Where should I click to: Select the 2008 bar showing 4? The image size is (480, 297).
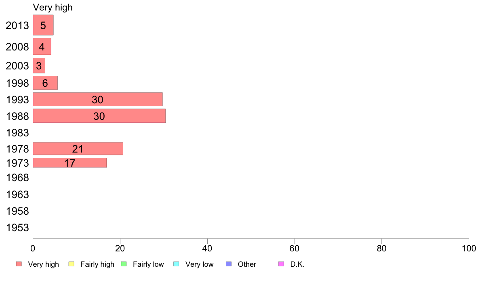pyautogui.click(x=42, y=46)
